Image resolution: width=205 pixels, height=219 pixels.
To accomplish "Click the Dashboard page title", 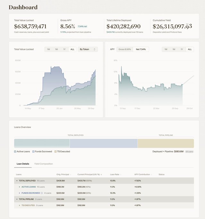I will 23,7.
